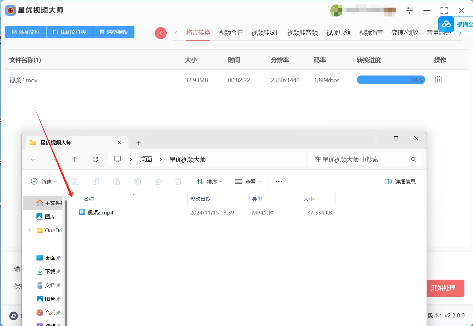Viewport: 473px width, 326px height.
Task: Open the 查看 view dropdown
Action: (248, 182)
